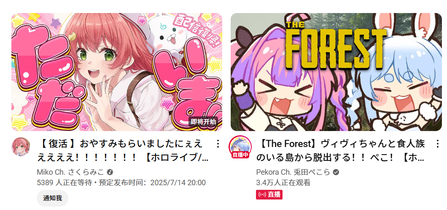Open The Forest stream thumbnail
This screenshot has width=447, height=210.
pos(336,72)
